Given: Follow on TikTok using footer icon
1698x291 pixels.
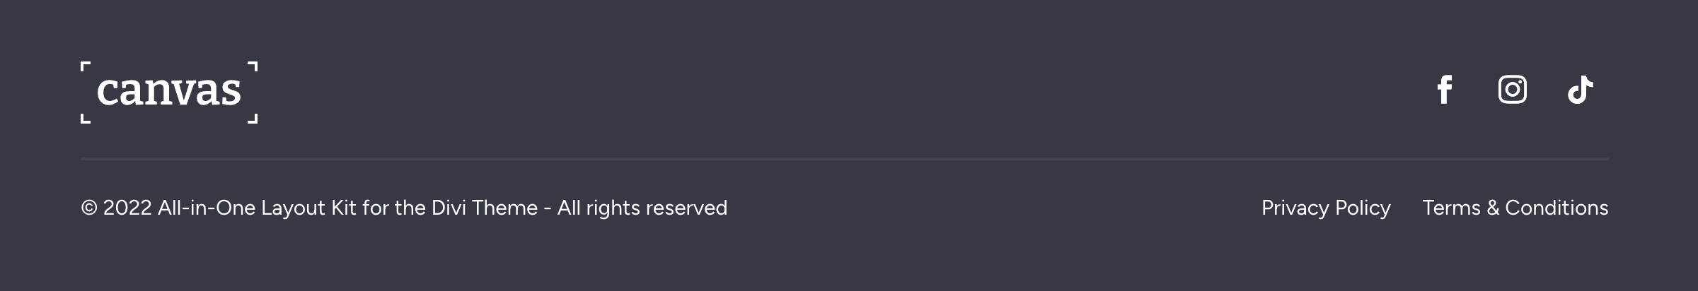Looking at the screenshot, I should point(1580,90).
